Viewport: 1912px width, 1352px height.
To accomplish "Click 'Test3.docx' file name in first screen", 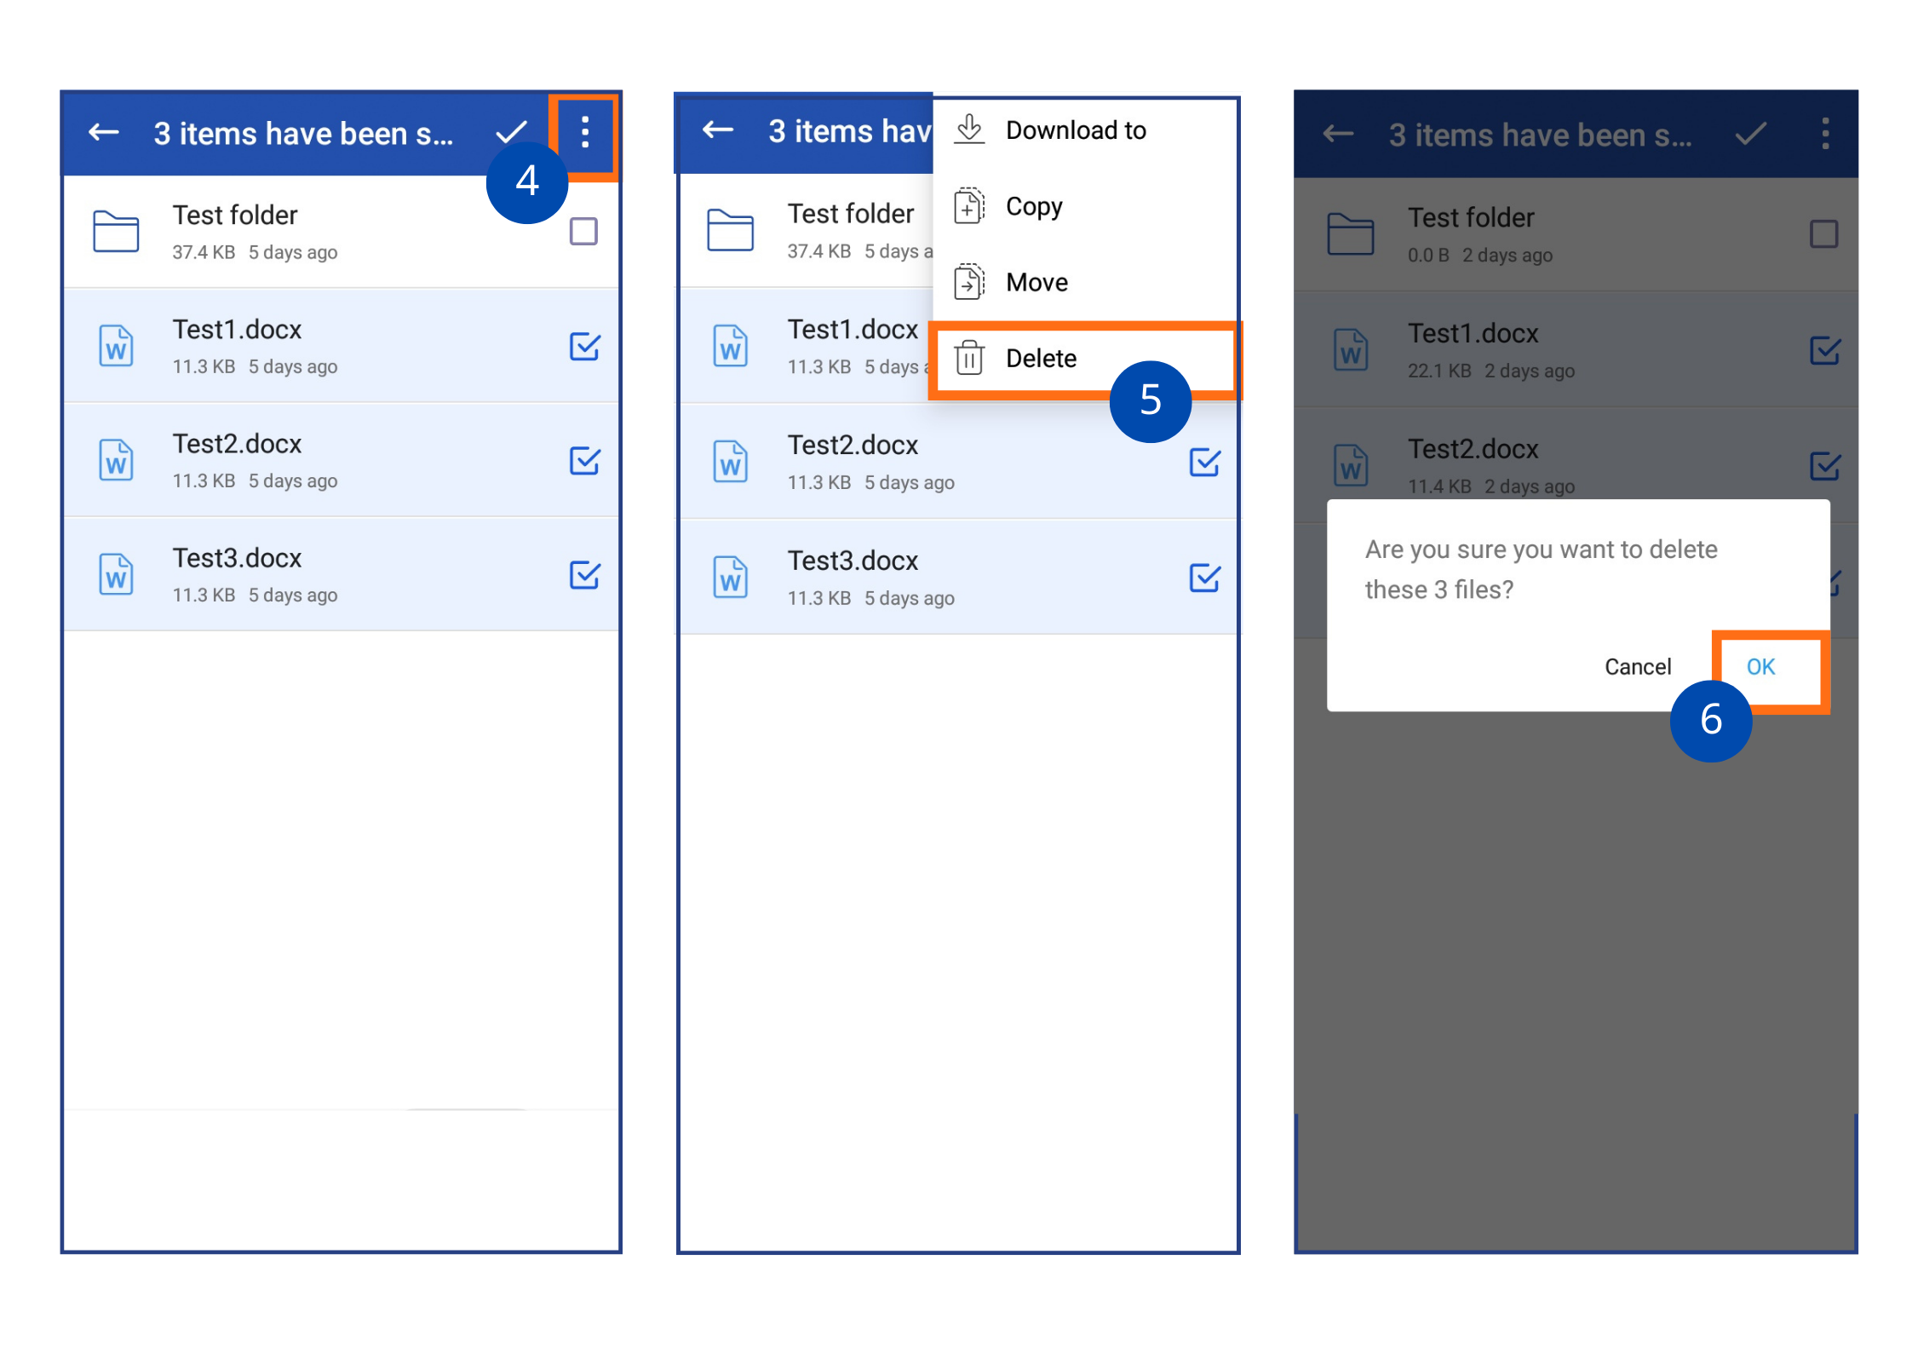I will click(237, 558).
